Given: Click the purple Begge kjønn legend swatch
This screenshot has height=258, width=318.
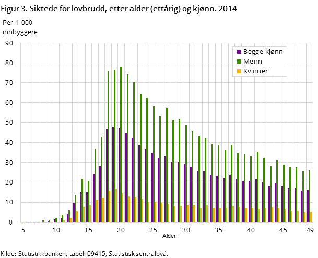Looking at the screenshot, I should pyautogui.click(x=239, y=52).
